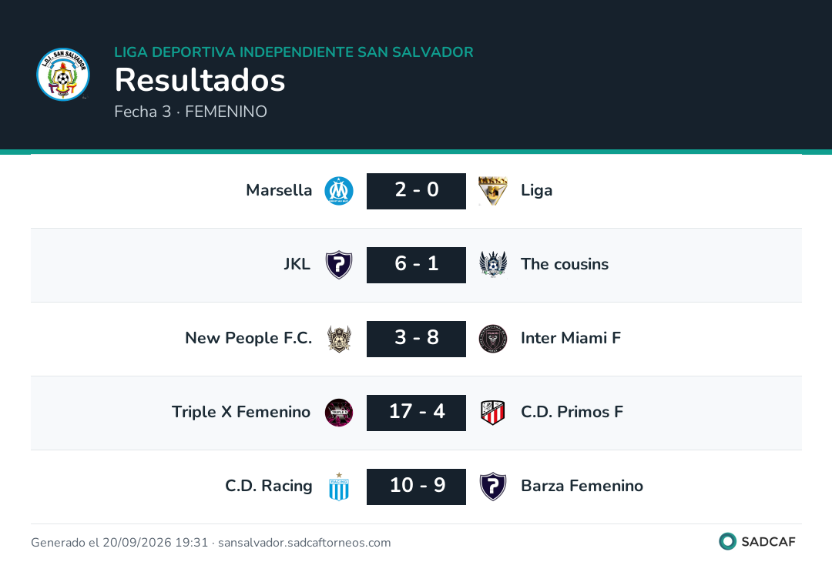Click the Fecha 3 · FEMENINO subtitle
This screenshot has height=582, width=832.
pos(190,112)
